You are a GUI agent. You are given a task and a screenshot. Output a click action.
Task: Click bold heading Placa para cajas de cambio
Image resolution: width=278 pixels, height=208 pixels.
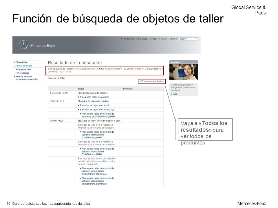pyautogui.click(x=93, y=93)
